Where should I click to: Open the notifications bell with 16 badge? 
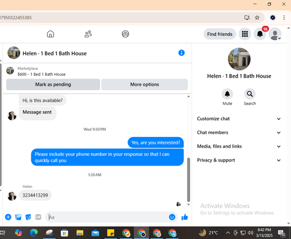point(260,34)
